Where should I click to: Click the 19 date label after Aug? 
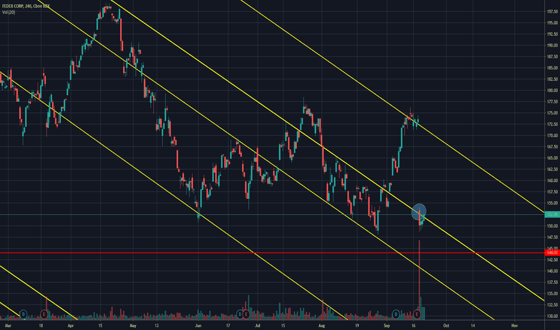(x=357, y=326)
